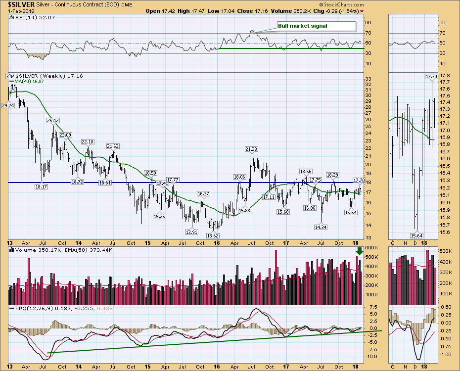
Task: Click the $SILVER ticker symbol title
Action: tap(21, 4)
